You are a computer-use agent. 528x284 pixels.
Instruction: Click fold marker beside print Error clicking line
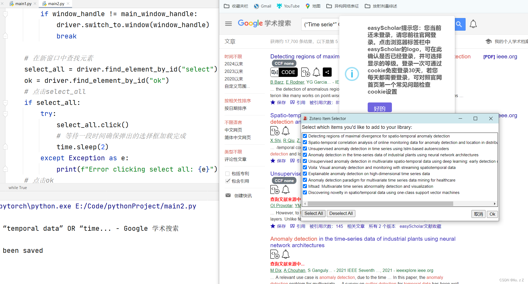5,169
